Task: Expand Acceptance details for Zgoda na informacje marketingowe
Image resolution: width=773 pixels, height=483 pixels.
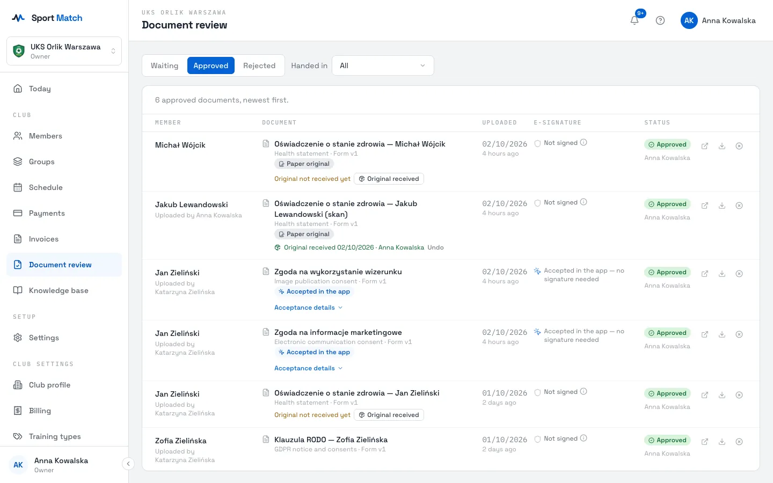Action: (308, 368)
